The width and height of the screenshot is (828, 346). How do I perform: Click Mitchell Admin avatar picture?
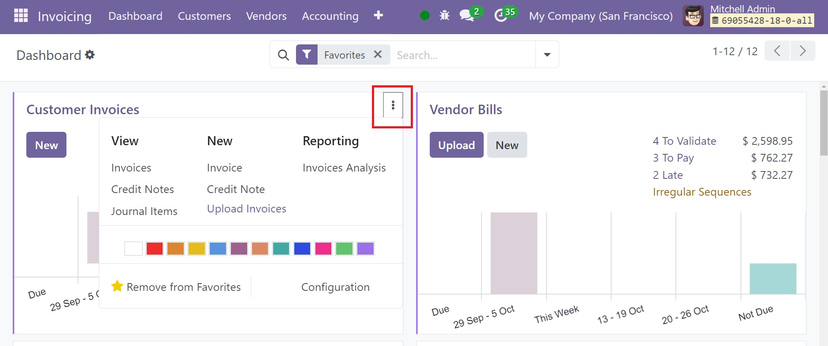693,16
